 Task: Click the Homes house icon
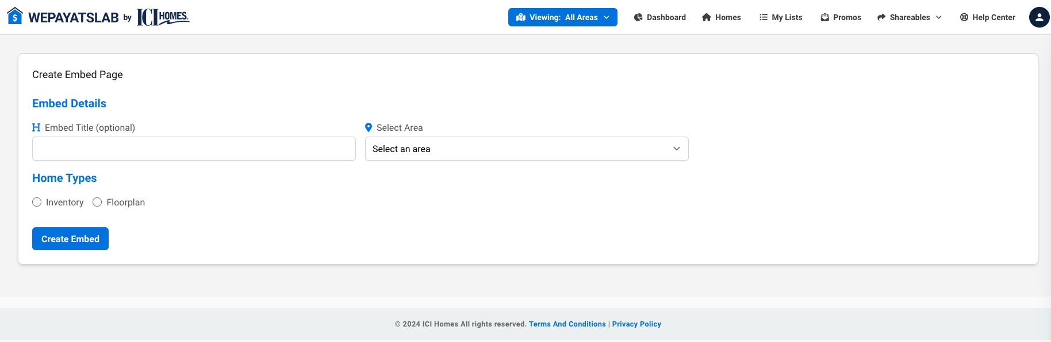click(707, 17)
